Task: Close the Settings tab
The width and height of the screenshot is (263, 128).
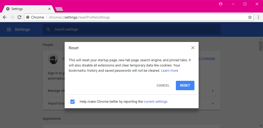Action: (x=49, y=9)
